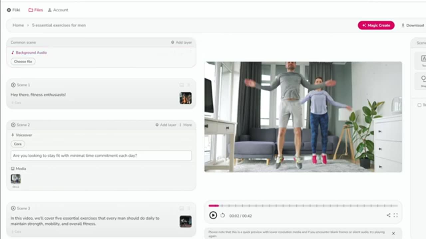426x239 pixels.
Task: Play the video preview
Action: coord(213,215)
